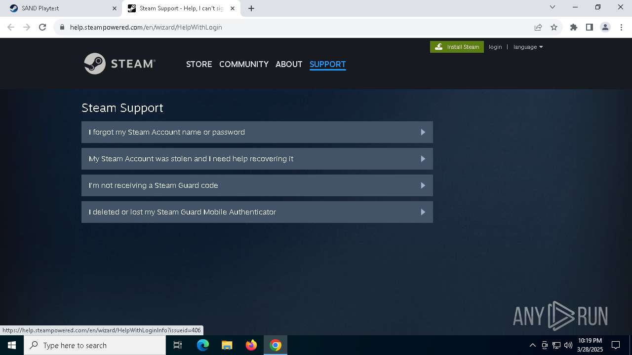
Task: Click the Steam logo in header
Action: [x=120, y=64]
